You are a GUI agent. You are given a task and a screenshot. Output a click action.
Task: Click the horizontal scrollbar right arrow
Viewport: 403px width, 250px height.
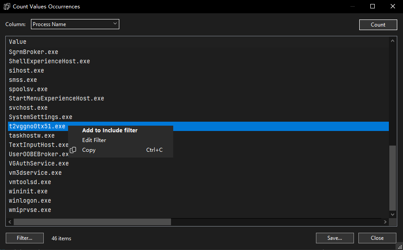coord(385,222)
